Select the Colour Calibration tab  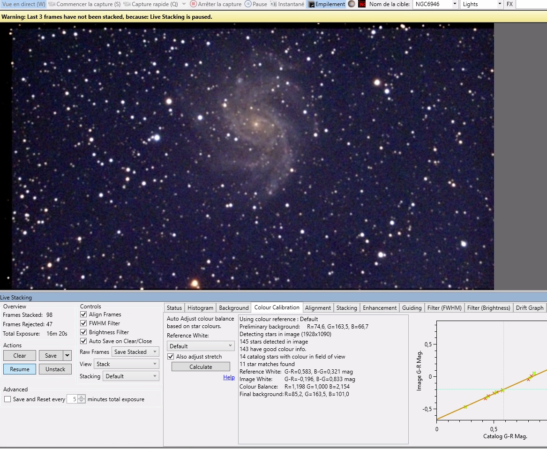pyautogui.click(x=277, y=307)
